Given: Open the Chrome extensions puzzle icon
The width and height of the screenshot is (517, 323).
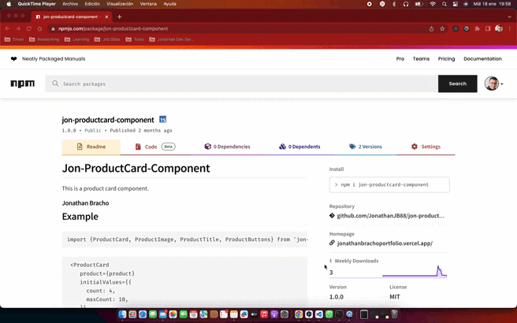Looking at the screenshot, I should pyautogui.click(x=477, y=28).
